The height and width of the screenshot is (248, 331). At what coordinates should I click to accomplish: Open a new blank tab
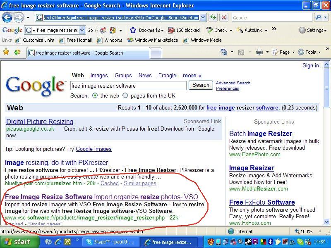point(156,53)
